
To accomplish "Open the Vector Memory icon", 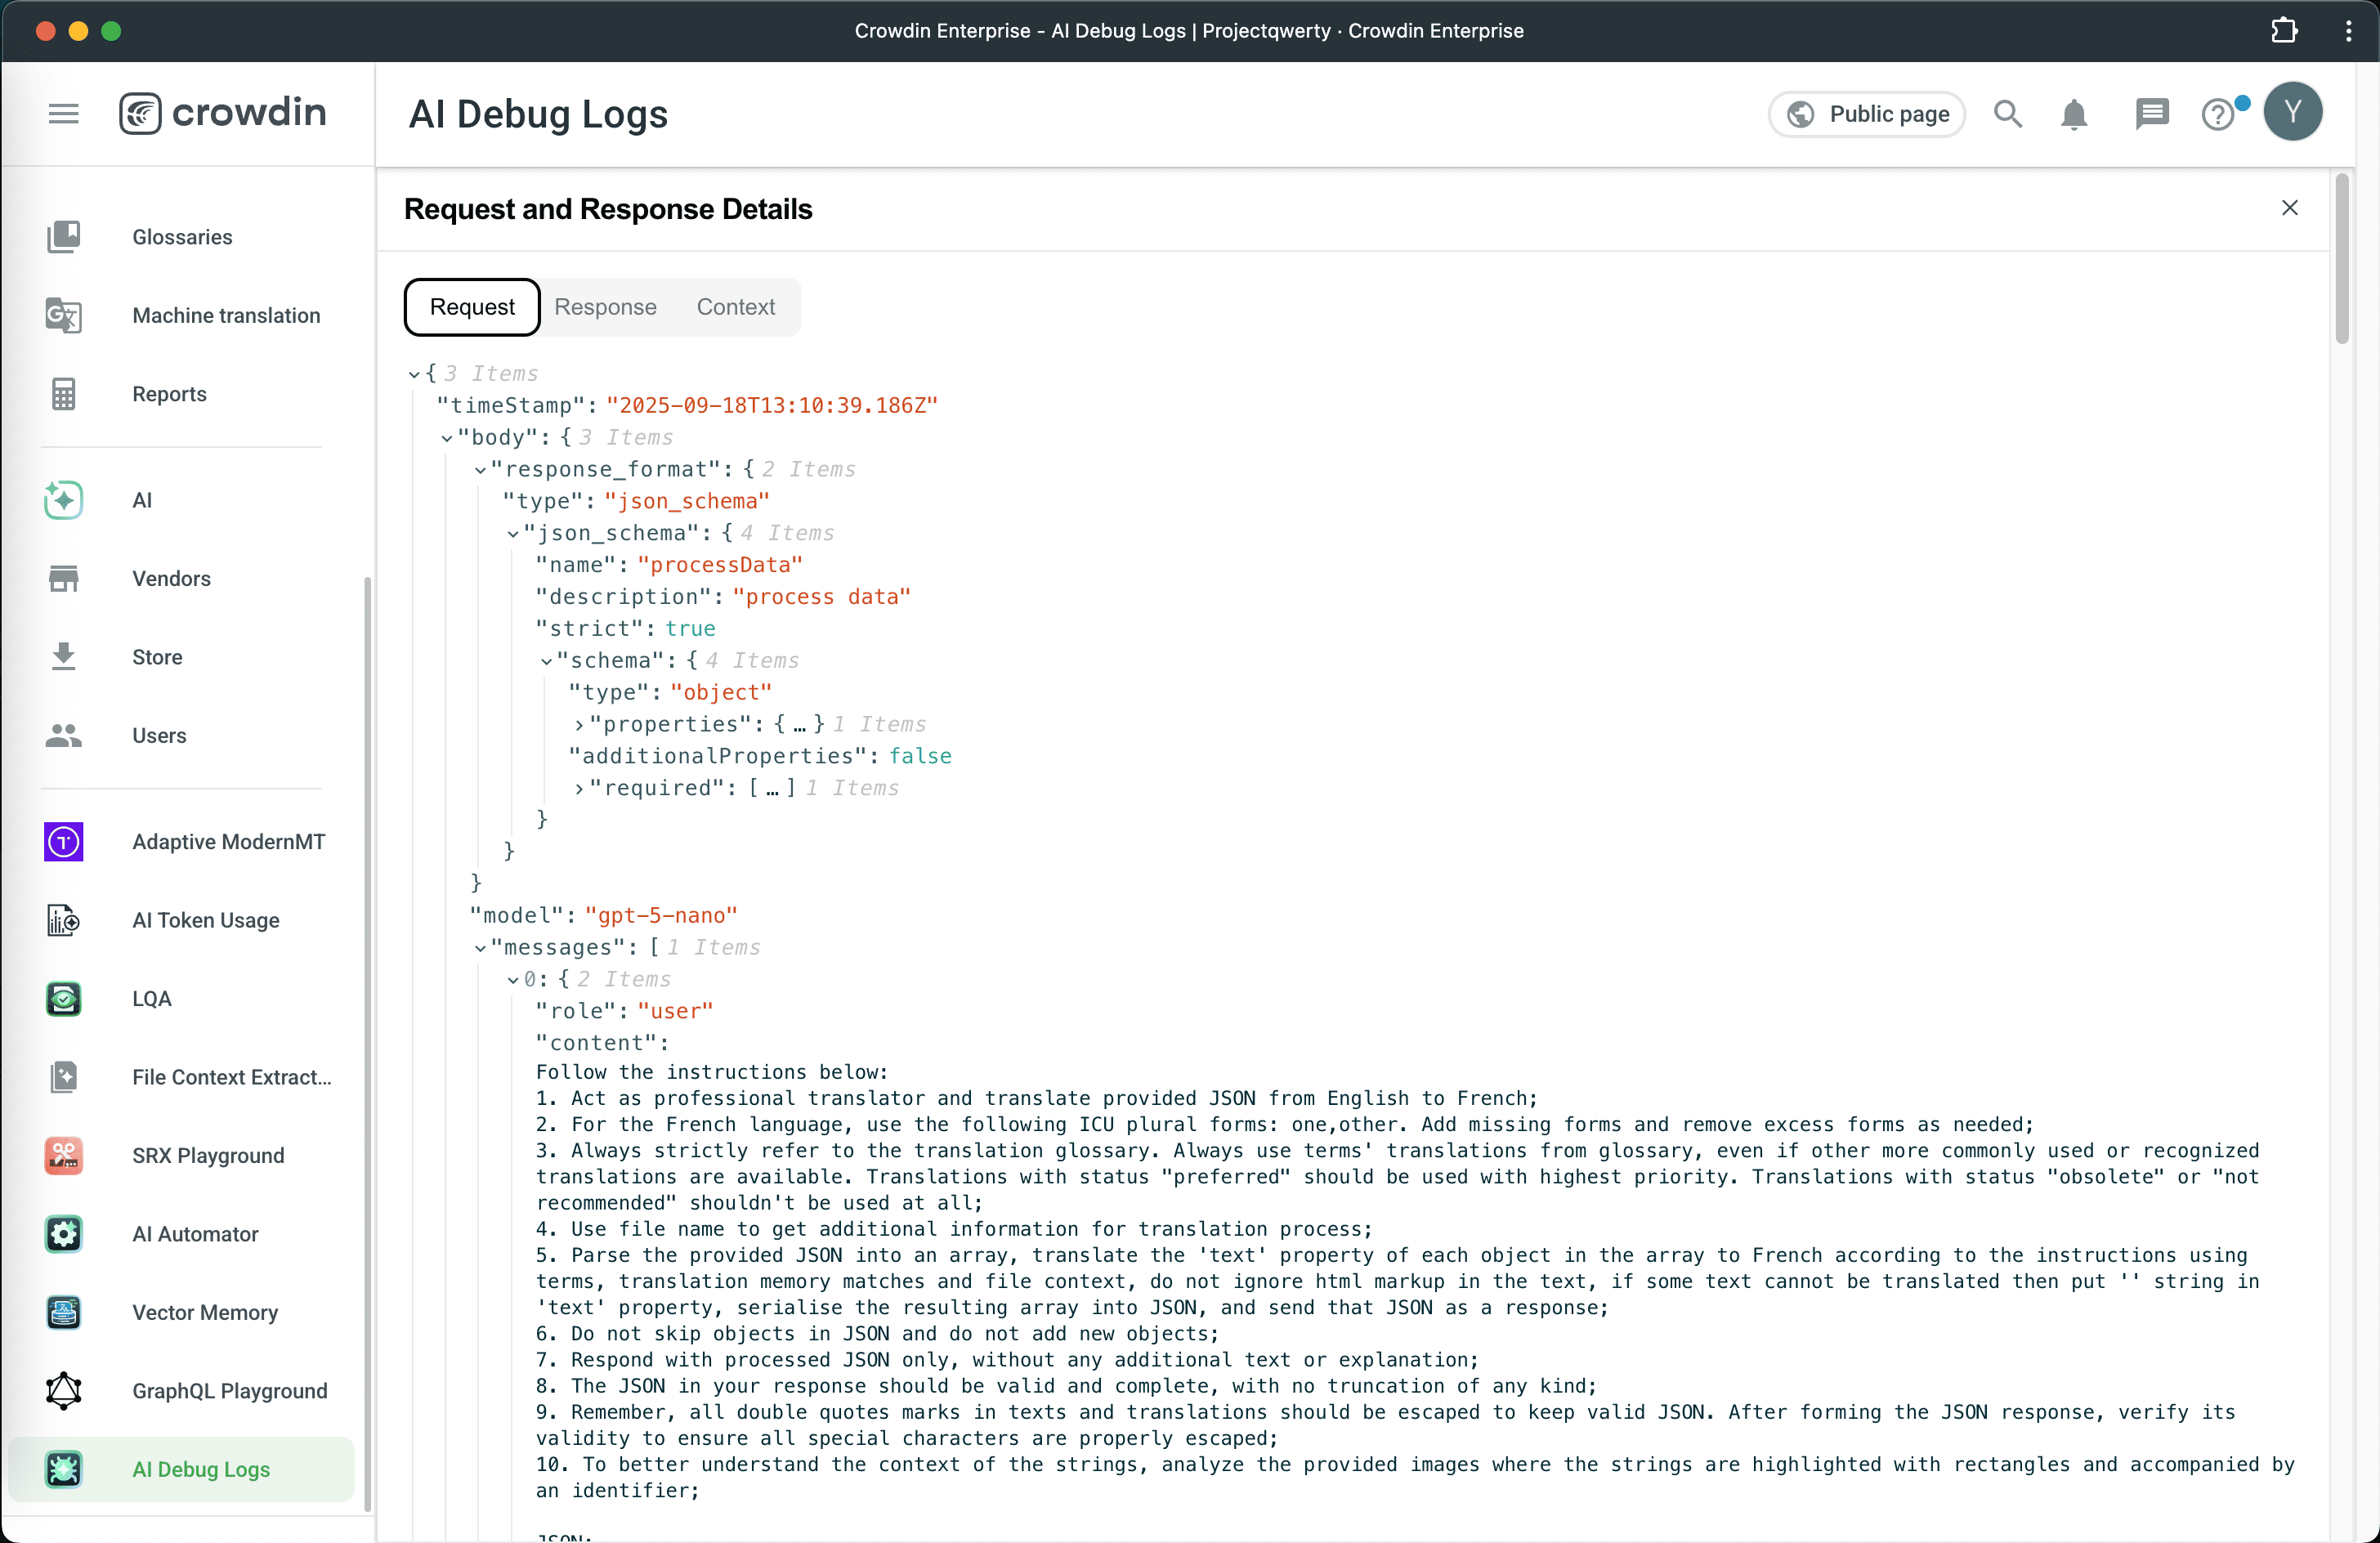I will (64, 1313).
